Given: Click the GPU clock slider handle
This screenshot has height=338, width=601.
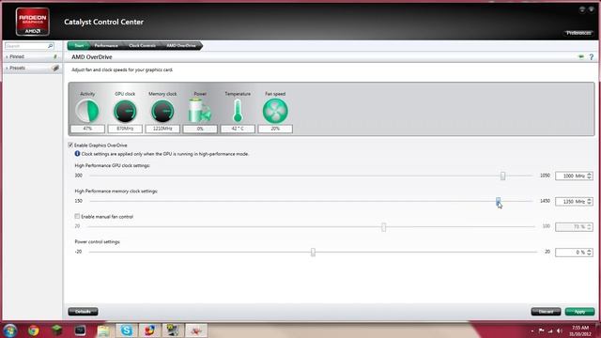Looking at the screenshot, I should click(x=503, y=176).
